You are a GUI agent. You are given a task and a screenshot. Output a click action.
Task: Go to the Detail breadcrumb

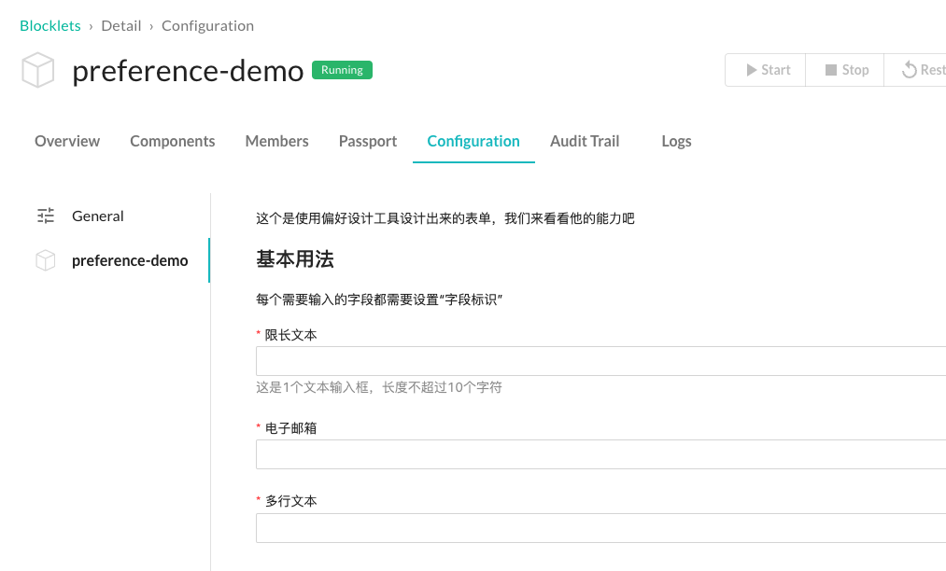tap(121, 26)
